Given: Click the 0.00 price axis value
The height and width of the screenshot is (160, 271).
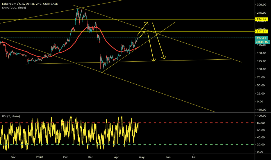Looking at the screenshot, I should coord(260,102).
